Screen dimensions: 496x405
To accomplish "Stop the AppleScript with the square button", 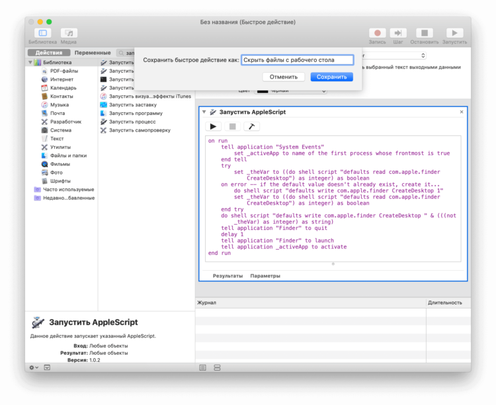I will coord(233,126).
